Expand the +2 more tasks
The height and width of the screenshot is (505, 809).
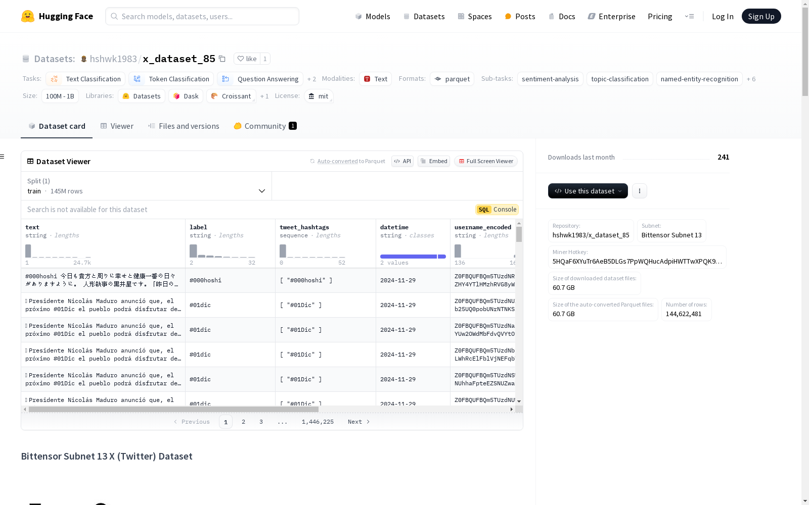click(311, 79)
